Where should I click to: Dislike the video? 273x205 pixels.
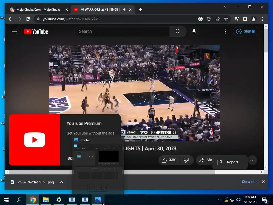(186, 160)
